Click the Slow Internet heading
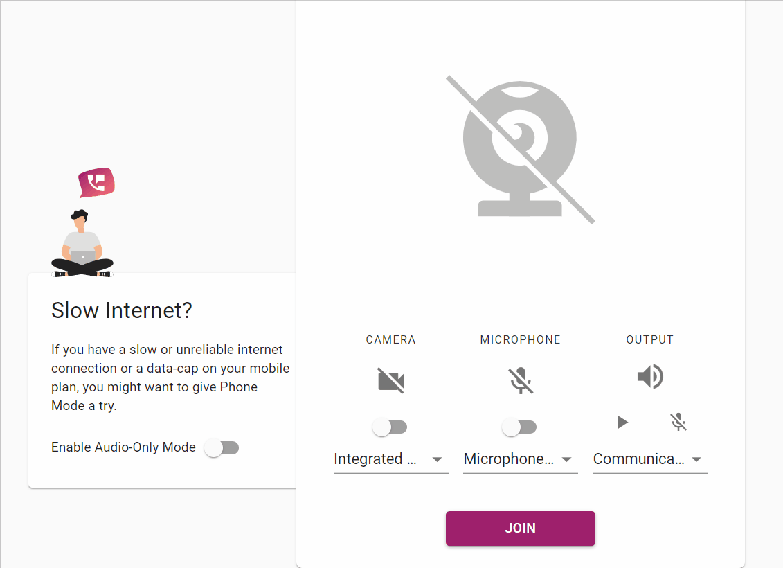Viewport: 783px width, 568px height. point(122,310)
